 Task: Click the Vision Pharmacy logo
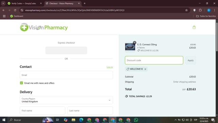(x=44, y=27)
